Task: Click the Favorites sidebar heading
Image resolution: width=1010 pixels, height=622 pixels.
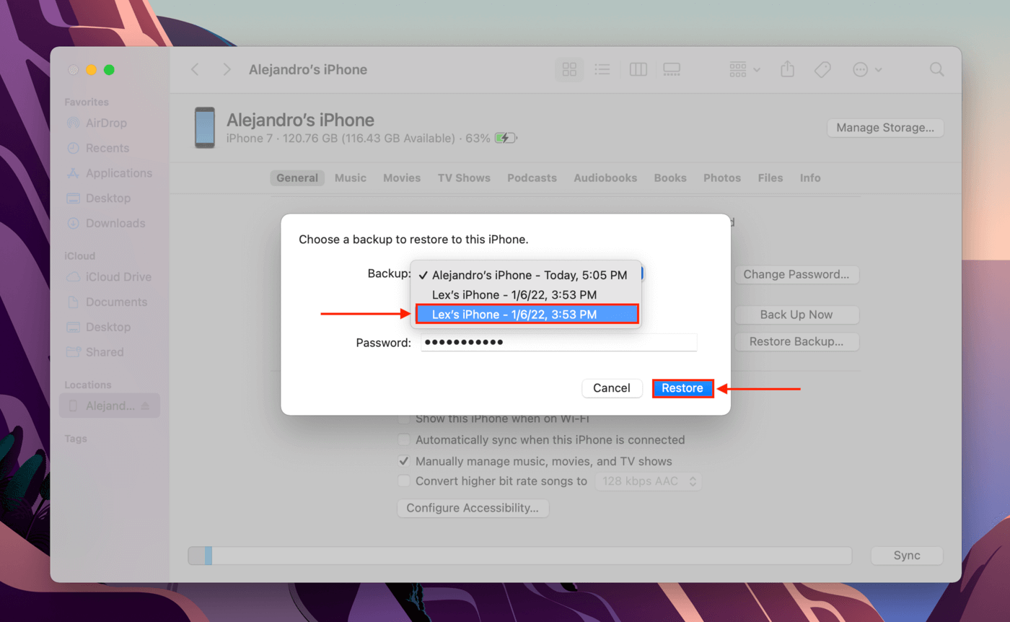Action: point(87,102)
